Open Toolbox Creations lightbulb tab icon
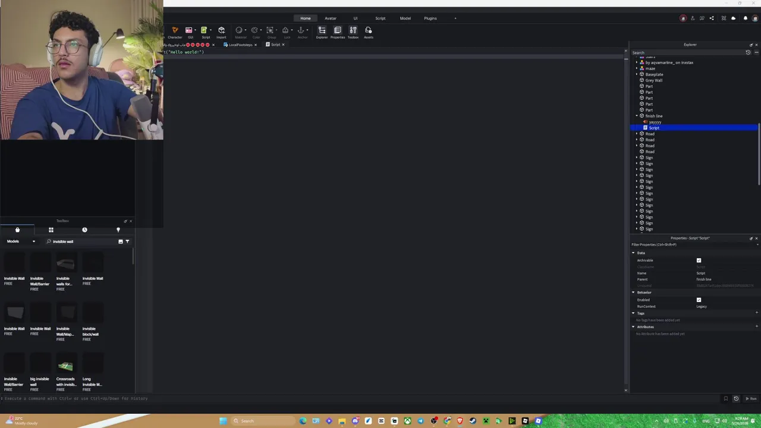The width and height of the screenshot is (761, 428). point(118,229)
